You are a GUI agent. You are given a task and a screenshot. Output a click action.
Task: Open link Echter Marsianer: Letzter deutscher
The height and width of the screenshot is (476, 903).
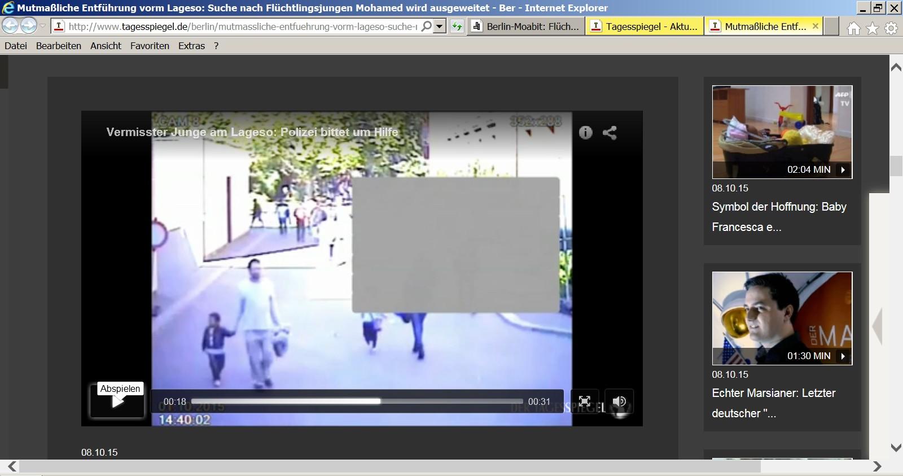(773, 403)
